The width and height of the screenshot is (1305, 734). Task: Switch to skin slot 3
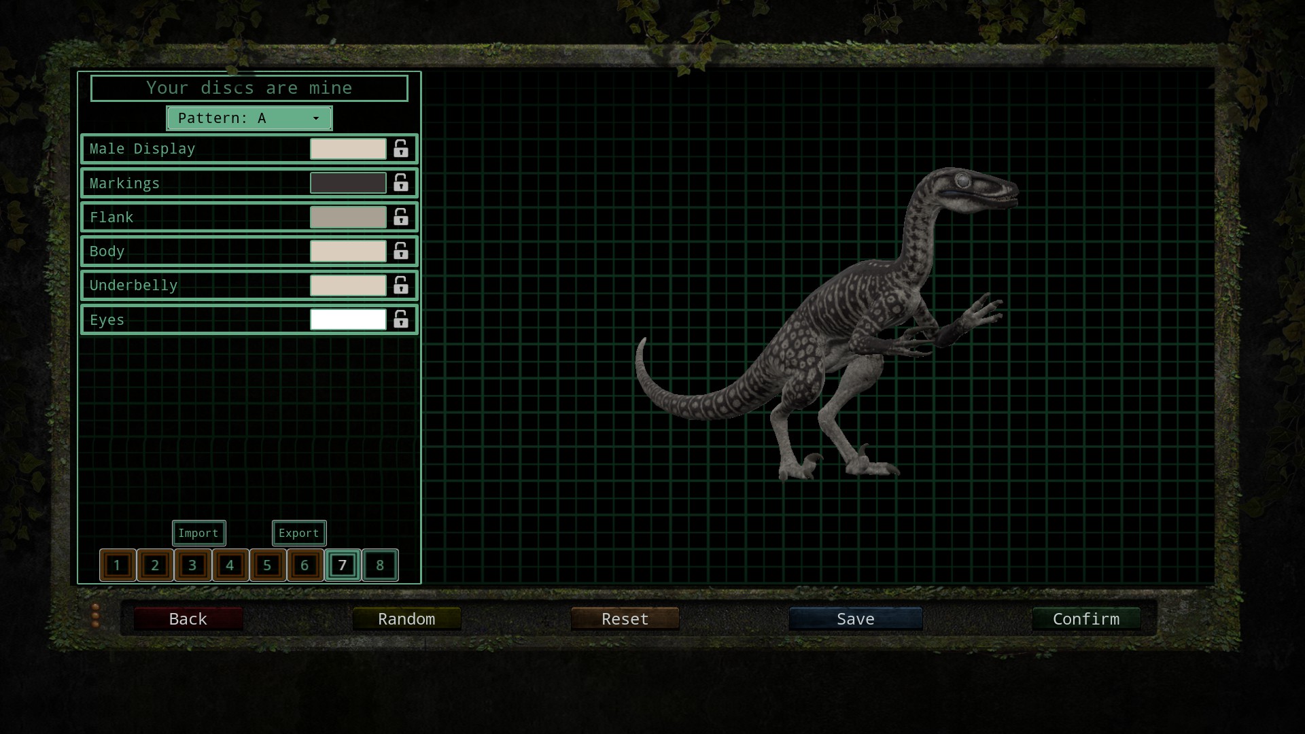(x=192, y=565)
